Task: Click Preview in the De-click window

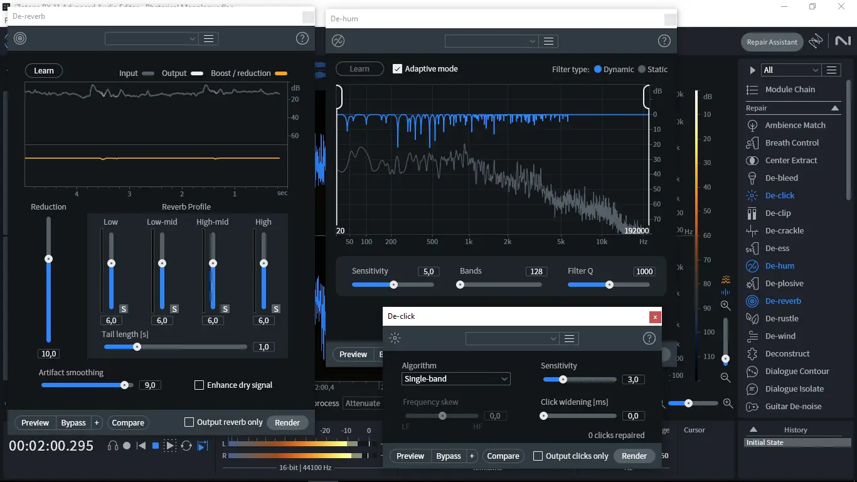Action: (x=410, y=456)
